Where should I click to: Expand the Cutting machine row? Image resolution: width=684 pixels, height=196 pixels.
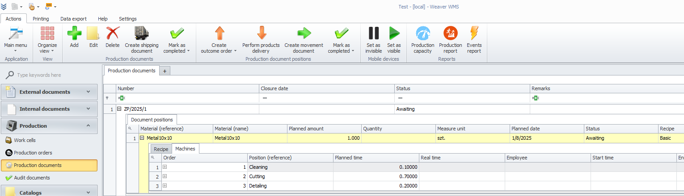pos(165,176)
